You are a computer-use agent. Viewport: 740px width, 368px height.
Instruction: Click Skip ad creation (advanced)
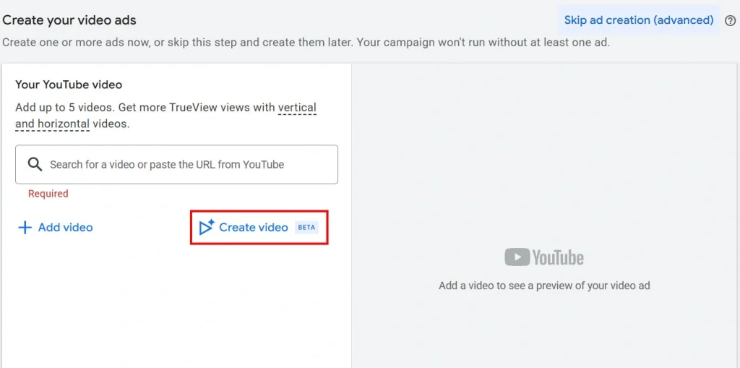pyautogui.click(x=639, y=20)
